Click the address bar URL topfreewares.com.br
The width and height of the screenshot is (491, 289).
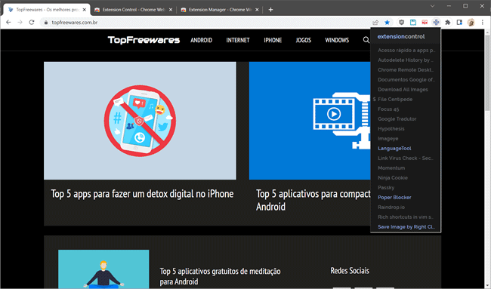(x=75, y=23)
